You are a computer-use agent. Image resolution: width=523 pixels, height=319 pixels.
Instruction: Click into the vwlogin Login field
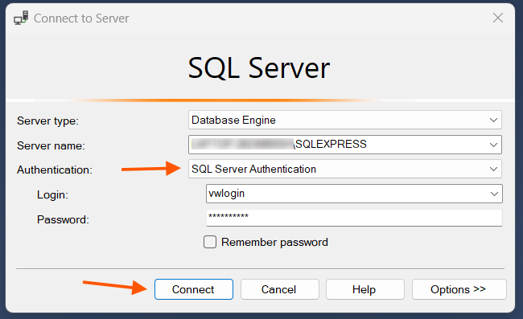click(x=354, y=194)
